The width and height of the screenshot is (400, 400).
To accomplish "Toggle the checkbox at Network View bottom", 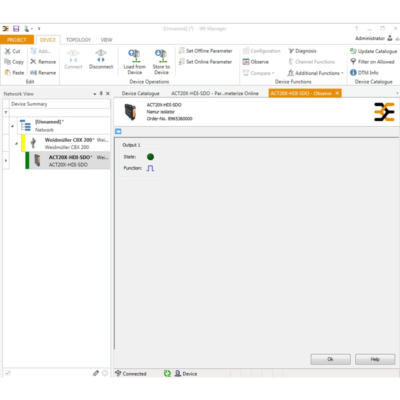I will [x=8, y=373].
